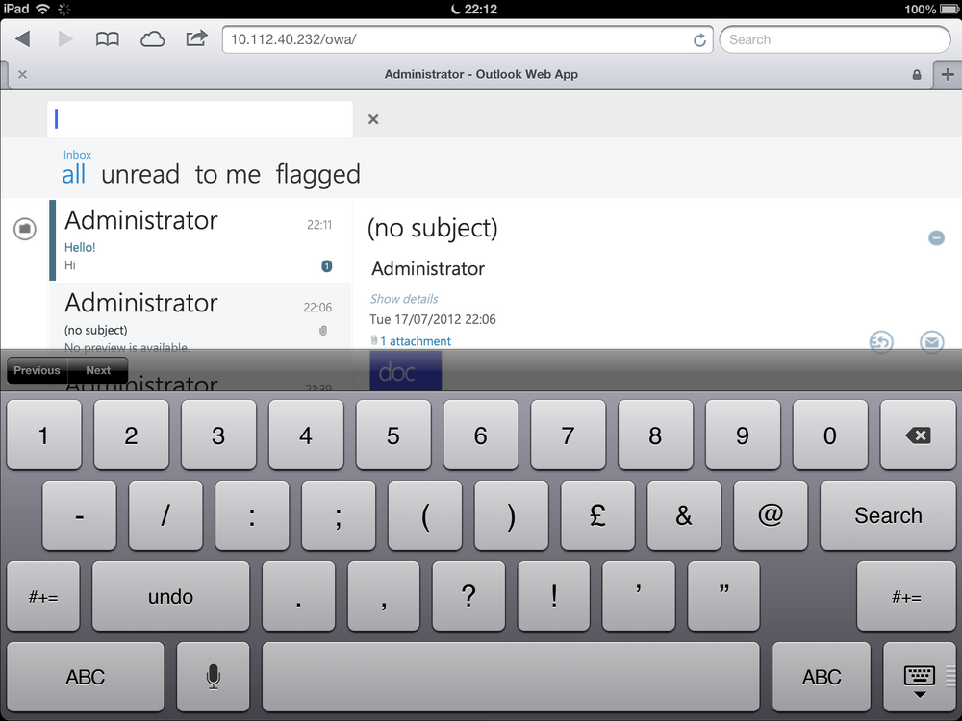The width and height of the screenshot is (962, 721).
Task: Tap the keyboard Previous button
Action: 37,370
